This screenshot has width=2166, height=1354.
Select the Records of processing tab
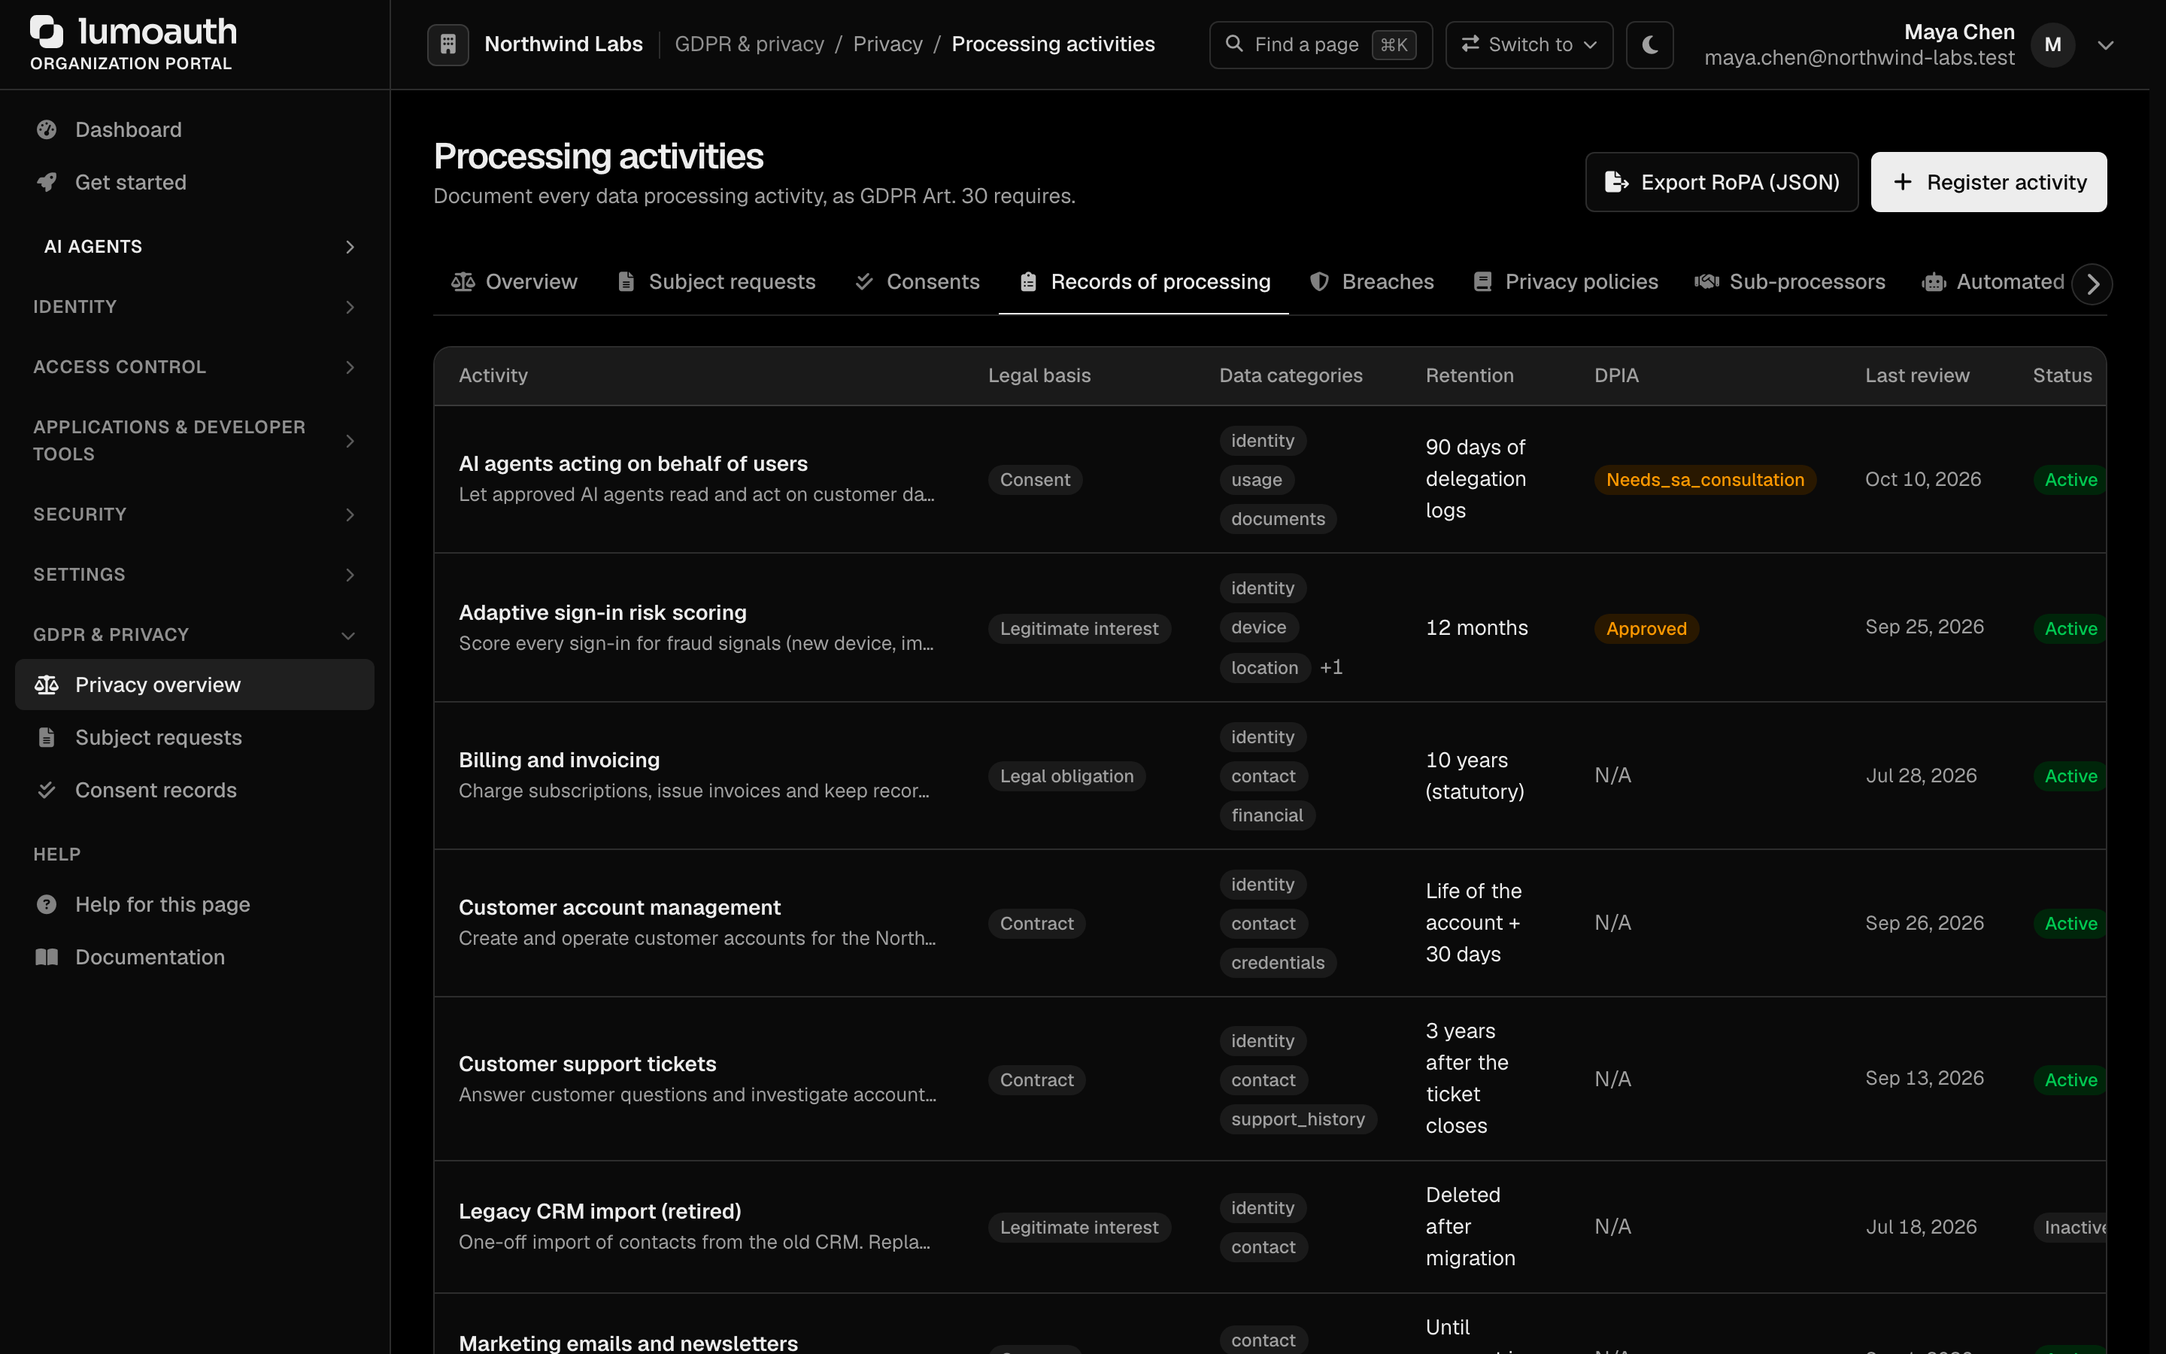click(1144, 282)
